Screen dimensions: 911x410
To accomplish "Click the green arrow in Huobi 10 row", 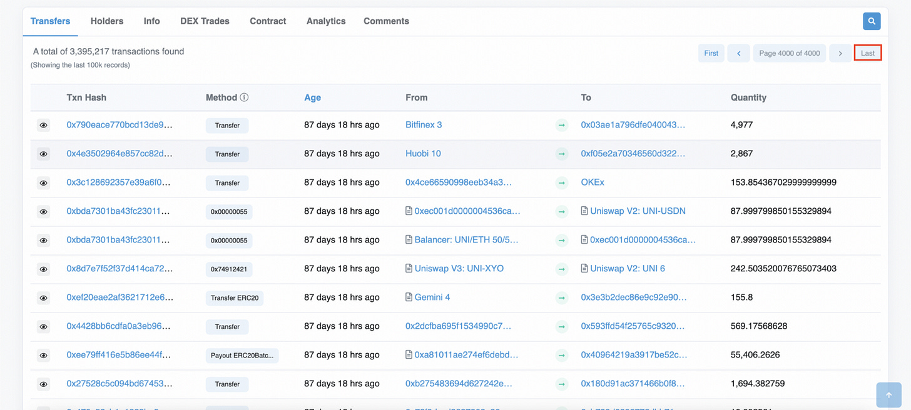I will [x=562, y=154].
